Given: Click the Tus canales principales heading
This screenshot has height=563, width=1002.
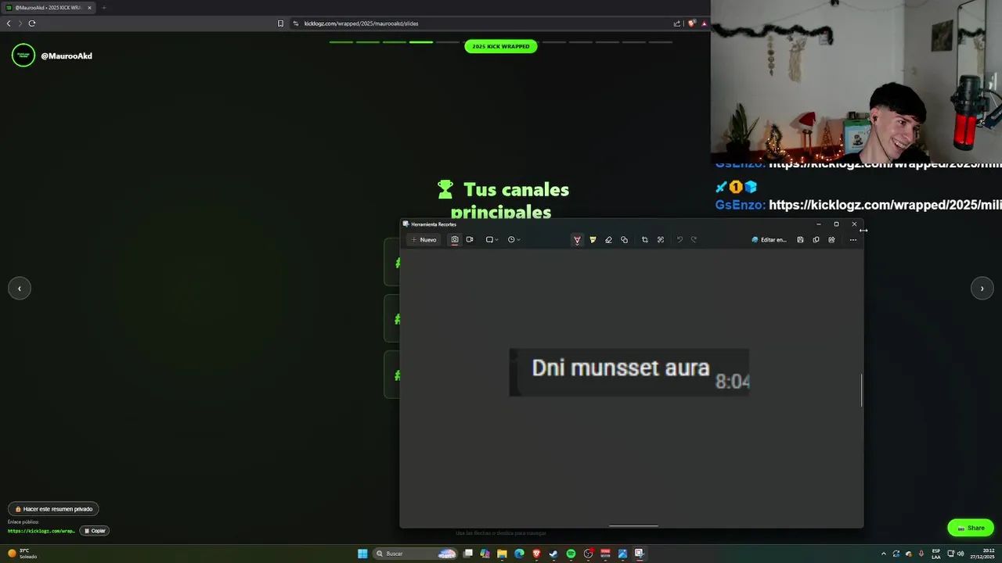Looking at the screenshot, I should (503, 201).
